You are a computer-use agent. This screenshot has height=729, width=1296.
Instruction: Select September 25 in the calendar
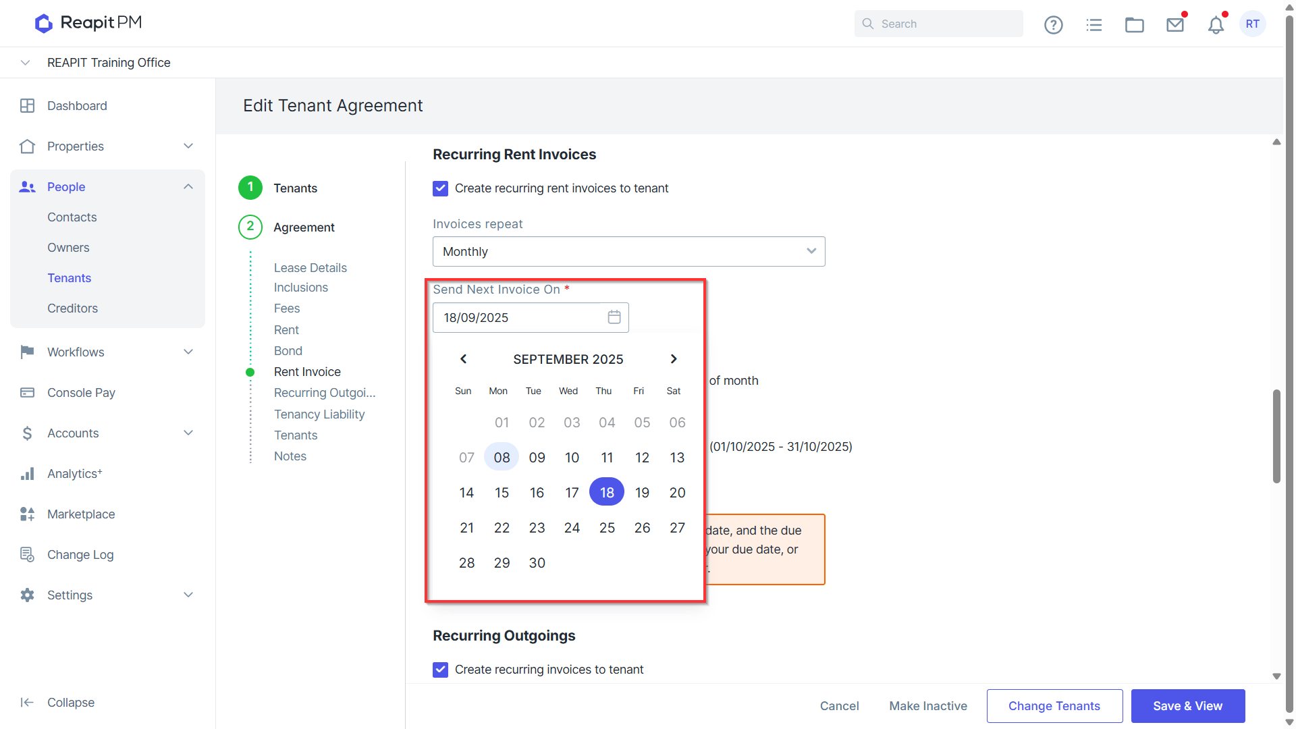[x=607, y=528]
